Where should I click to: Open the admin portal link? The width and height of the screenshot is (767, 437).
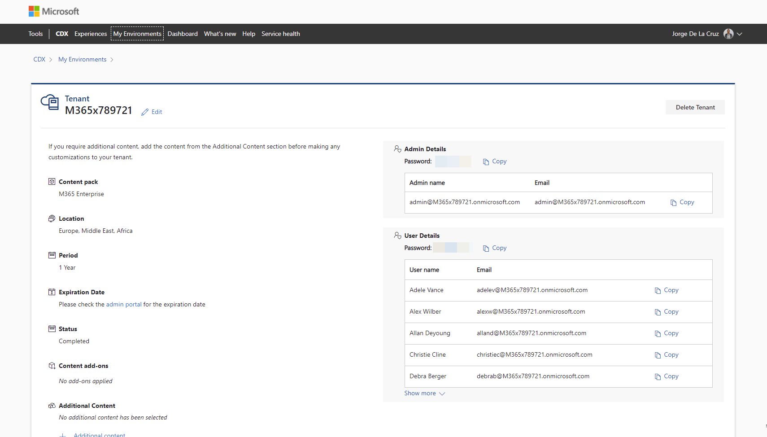coord(124,304)
